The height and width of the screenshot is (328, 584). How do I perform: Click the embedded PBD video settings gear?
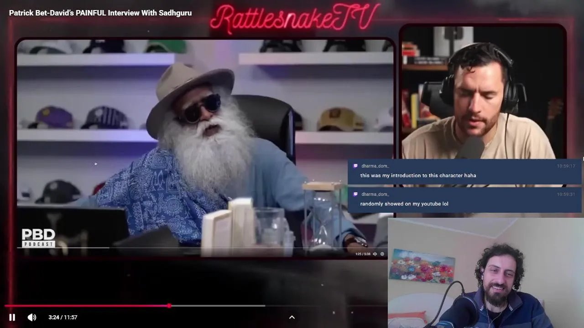(x=382, y=254)
